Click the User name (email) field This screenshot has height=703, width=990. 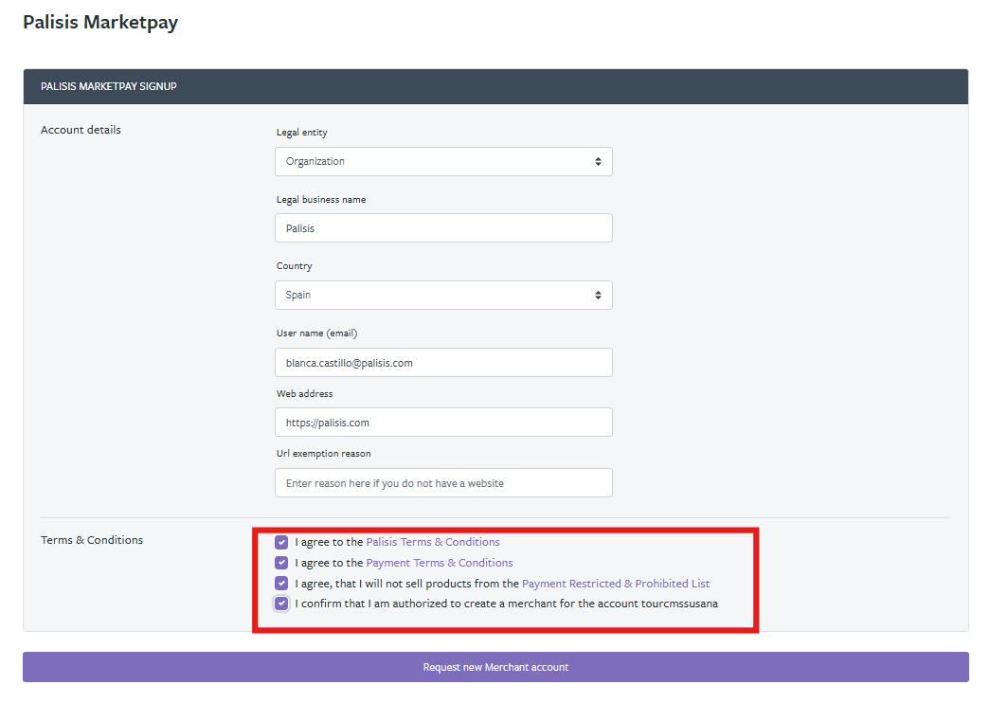click(x=443, y=363)
